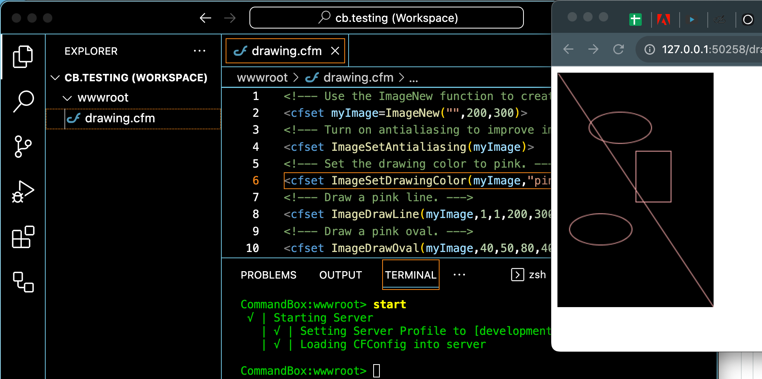Collapse the wwwroot folder in Explorer
This screenshot has width=762, height=379.
point(67,98)
